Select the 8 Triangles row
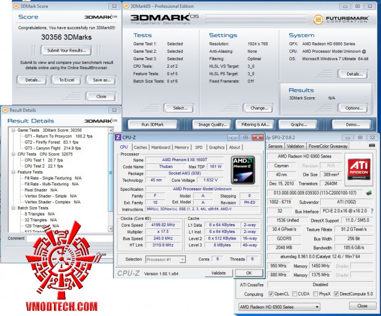 click(39, 214)
